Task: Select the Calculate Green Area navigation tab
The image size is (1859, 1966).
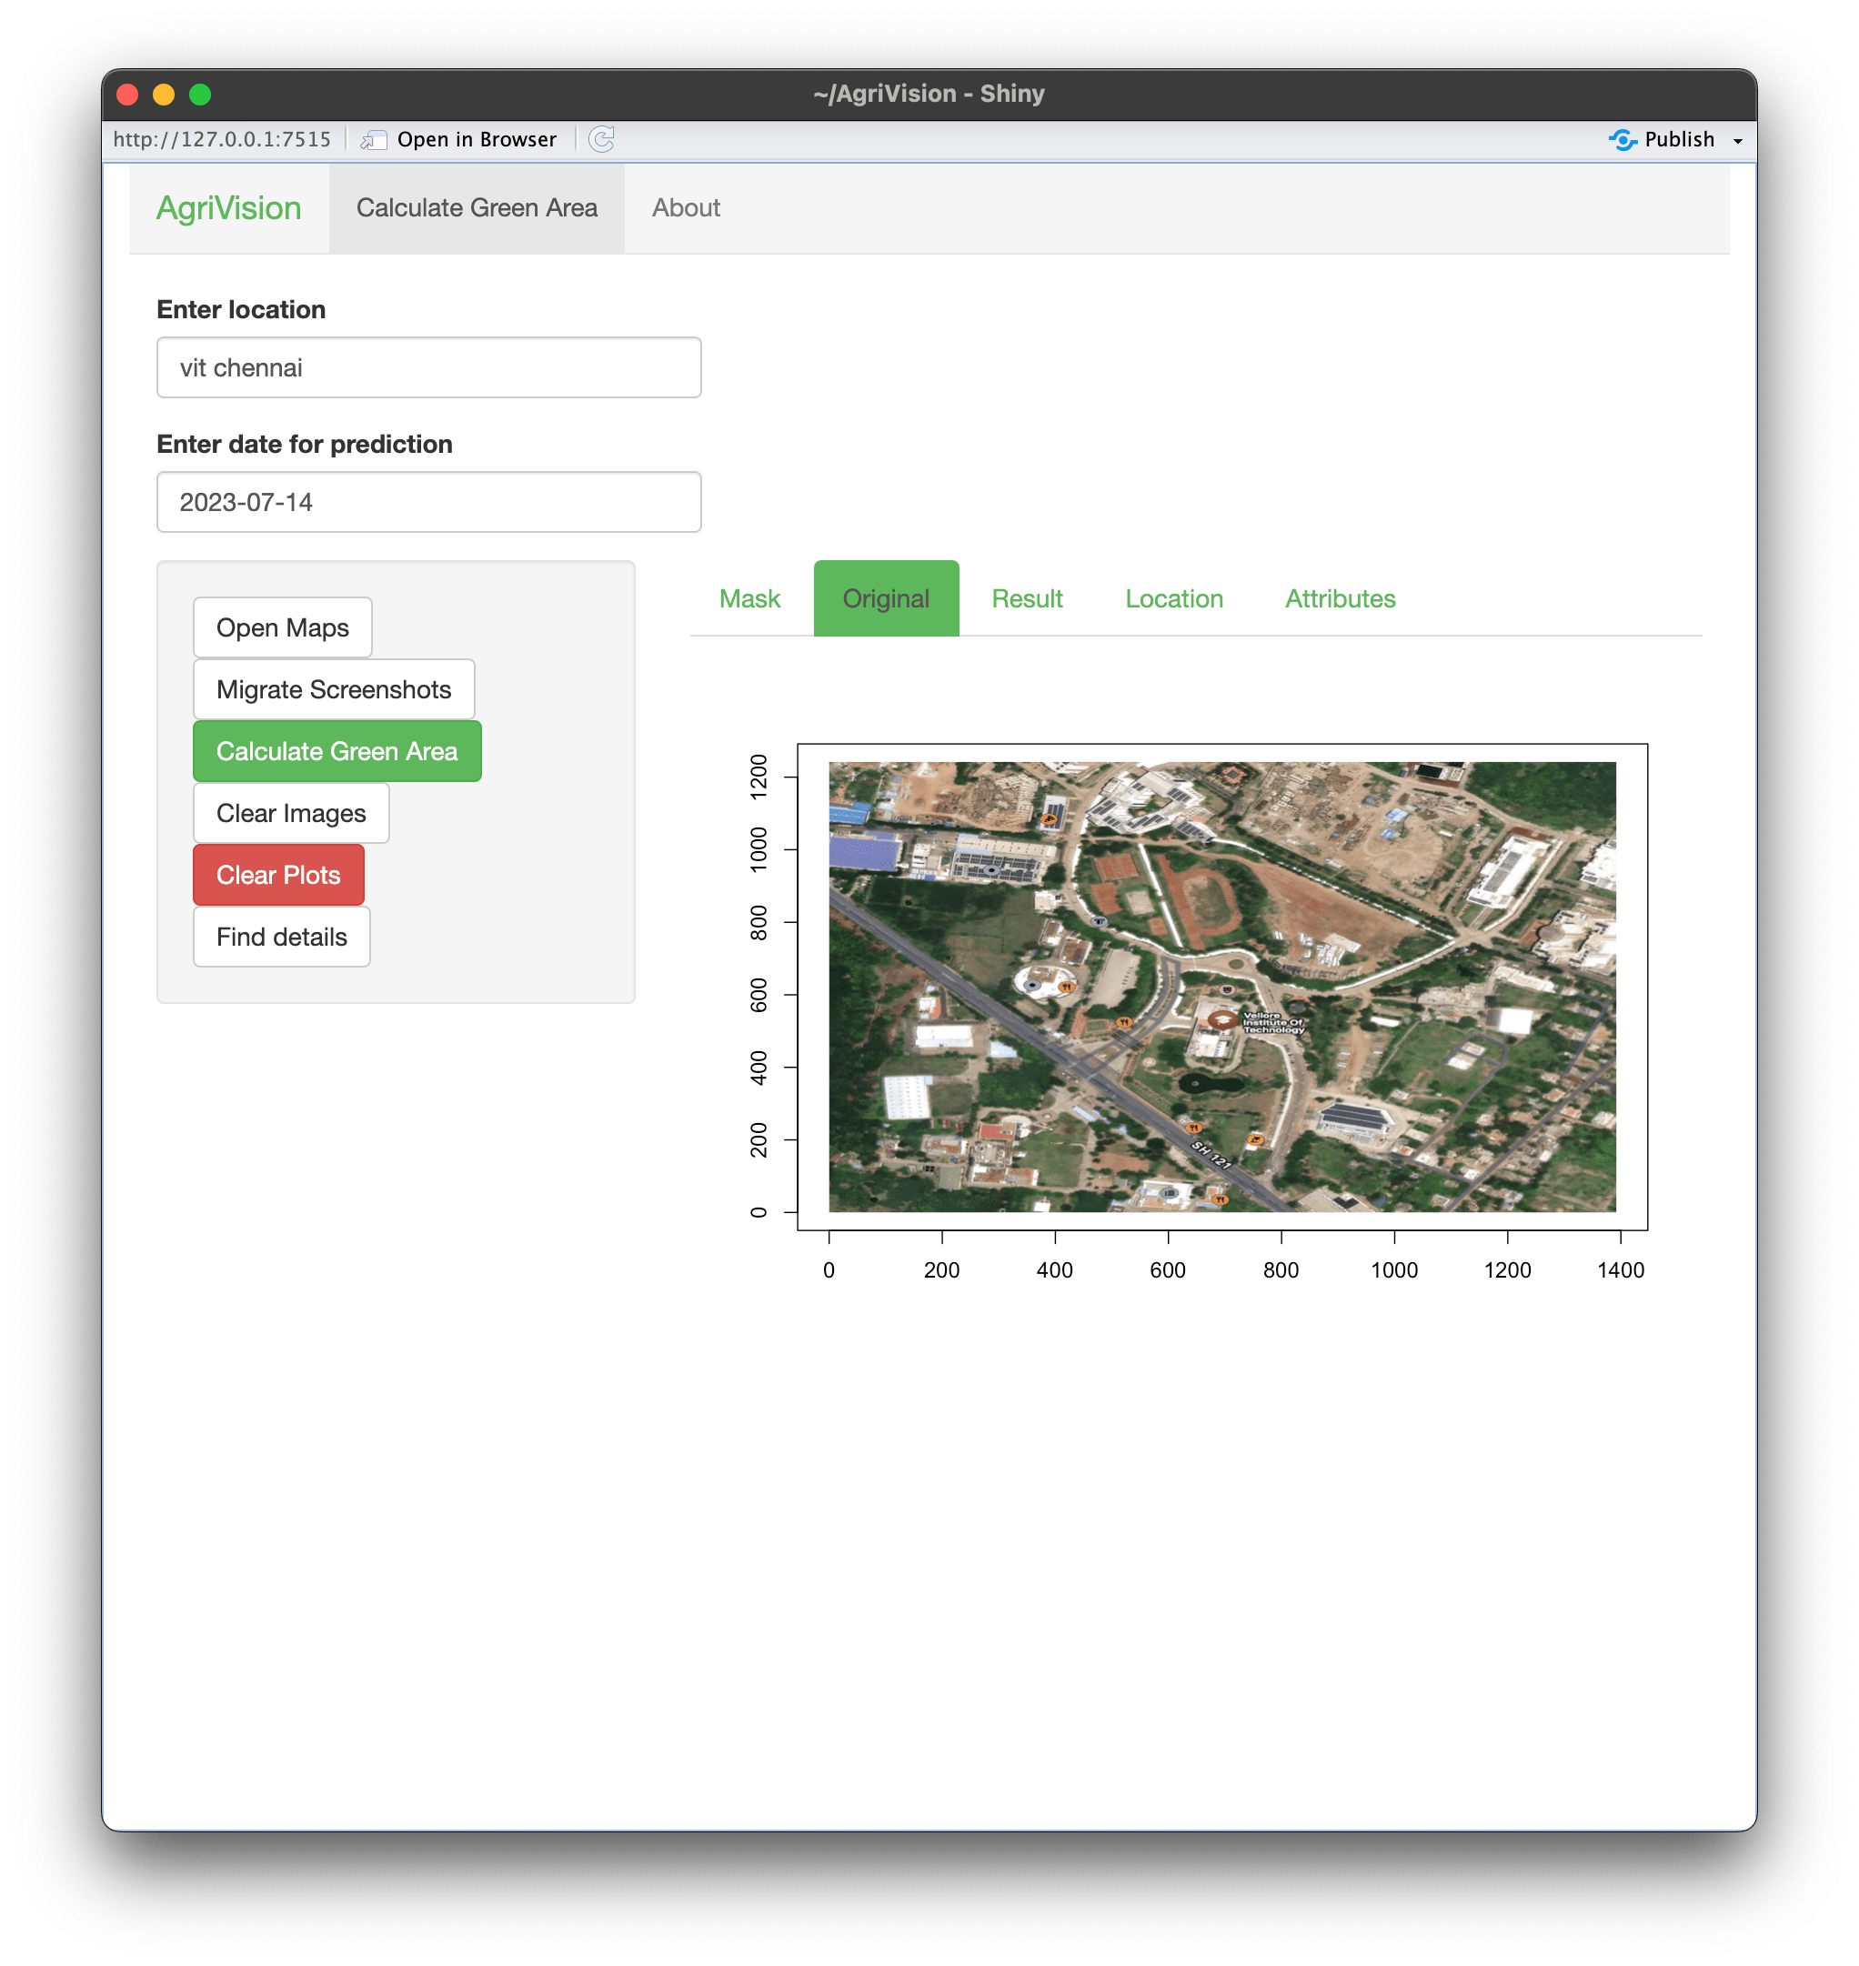Action: point(477,208)
